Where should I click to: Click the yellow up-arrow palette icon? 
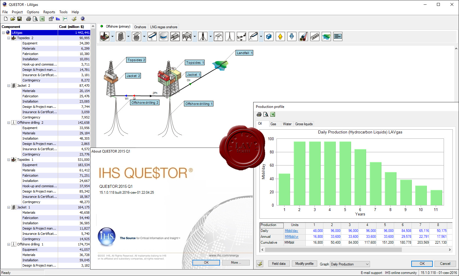(x=280, y=37)
